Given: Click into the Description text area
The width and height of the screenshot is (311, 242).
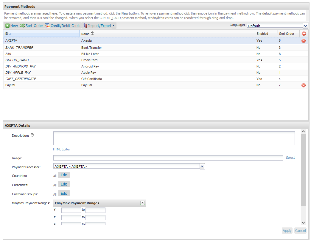Looking at the screenshot, I should coord(174,138).
